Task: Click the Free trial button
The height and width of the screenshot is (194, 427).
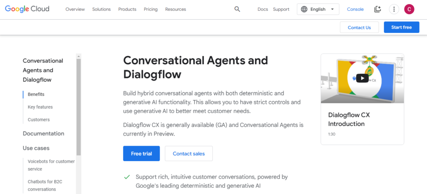Action: [x=141, y=154]
